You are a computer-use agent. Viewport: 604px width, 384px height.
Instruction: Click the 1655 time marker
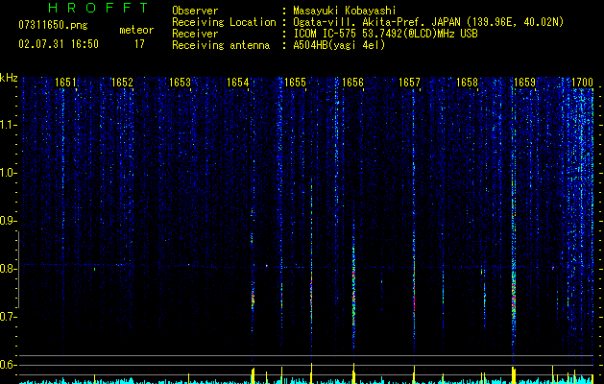pyautogui.click(x=295, y=83)
